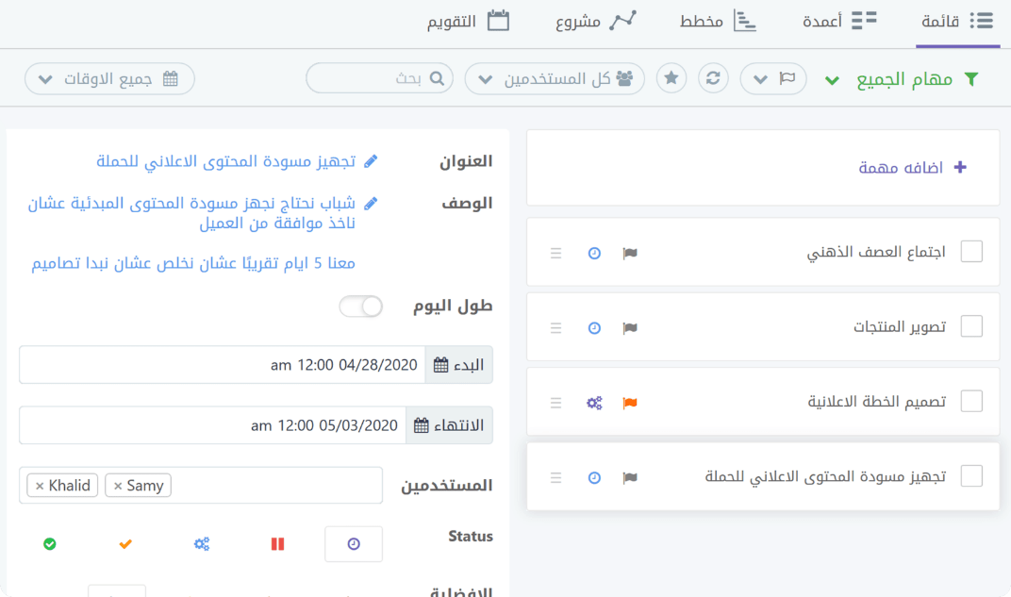The height and width of the screenshot is (597, 1011).
Task: Switch to the أعمدة columns view tab
Action: (x=838, y=22)
